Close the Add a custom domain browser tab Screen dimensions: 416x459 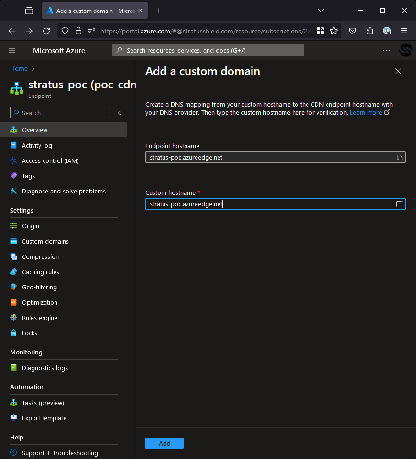140,11
